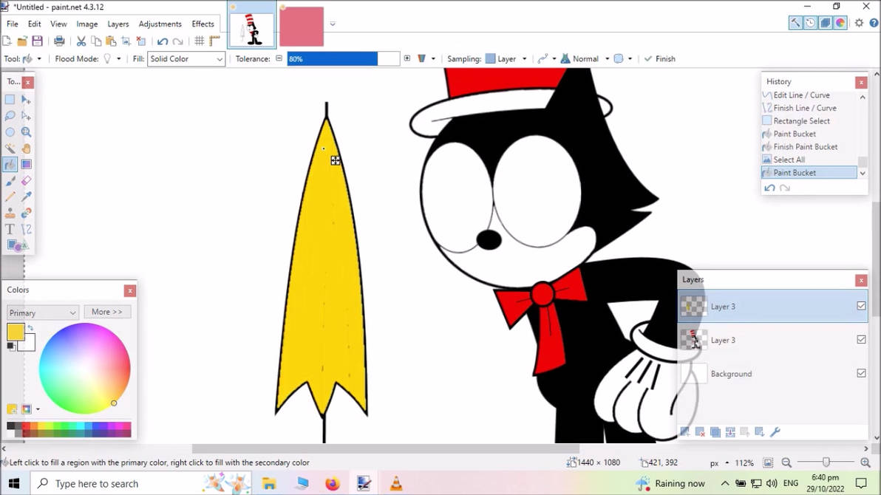
Task: Open the palette options dropdown in Colors
Action: tap(38, 409)
